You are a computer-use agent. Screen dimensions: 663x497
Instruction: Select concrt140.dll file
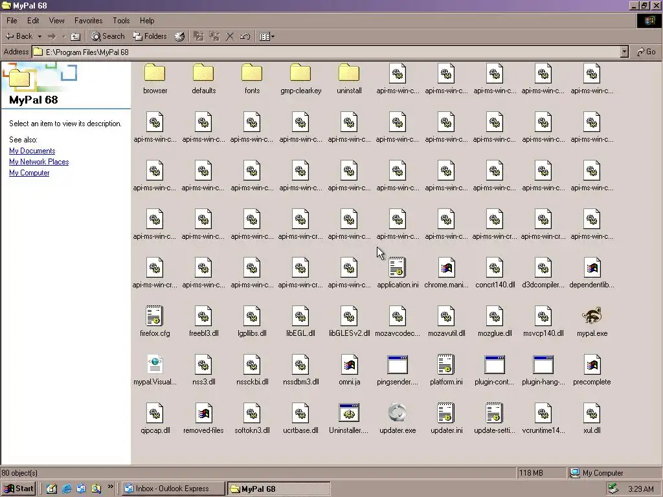(x=495, y=272)
